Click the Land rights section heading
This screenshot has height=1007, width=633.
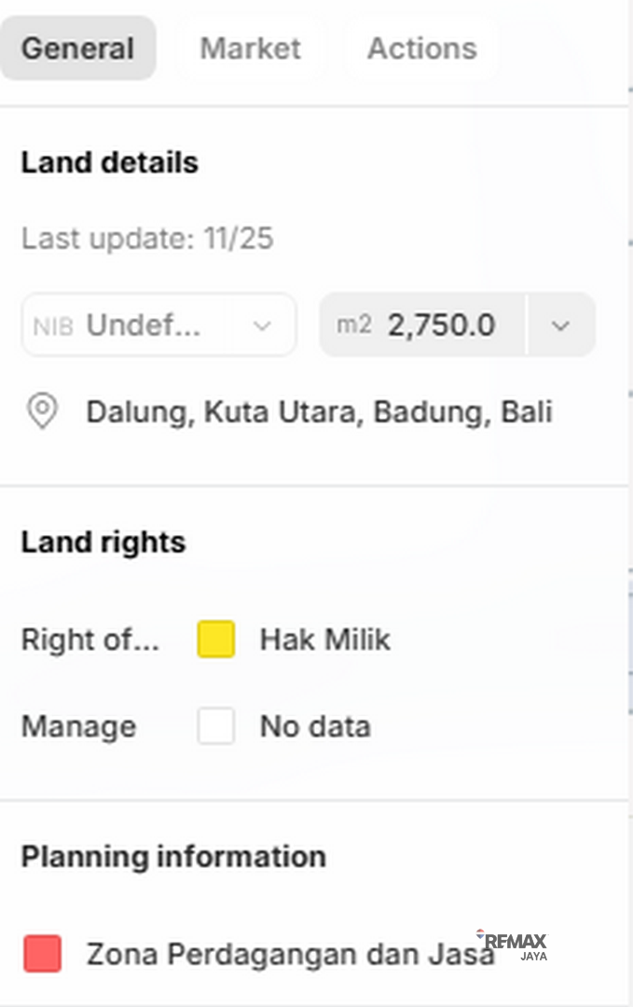pos(103,542)
